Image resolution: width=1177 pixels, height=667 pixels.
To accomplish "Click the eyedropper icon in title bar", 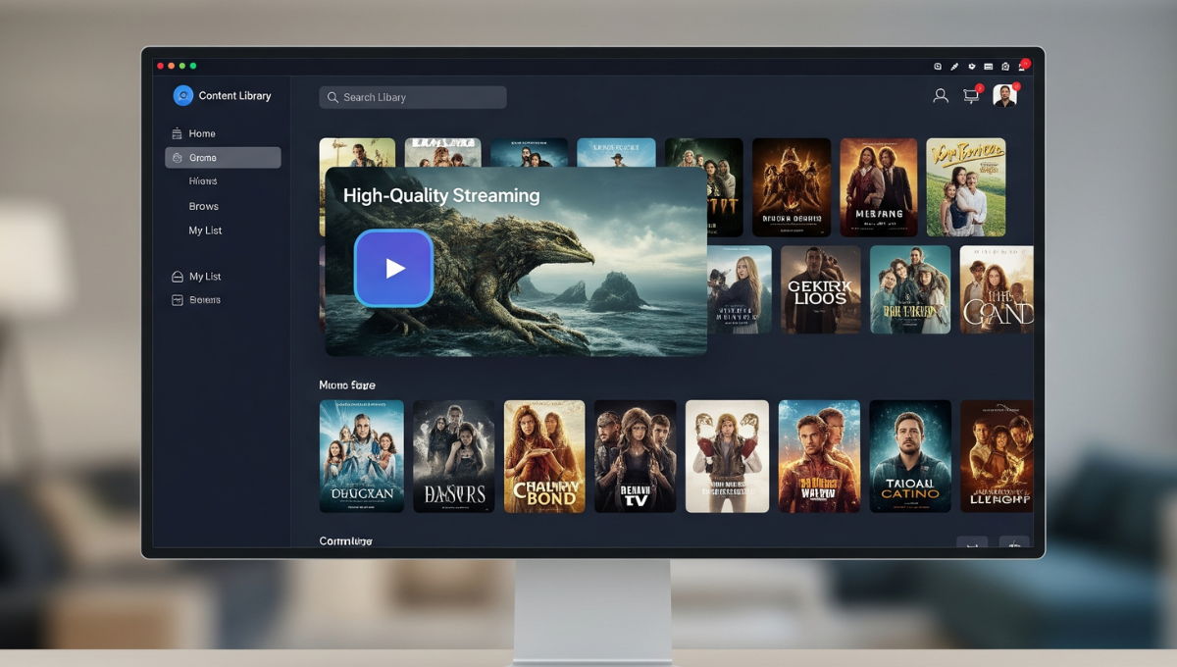I will (954, 67).
